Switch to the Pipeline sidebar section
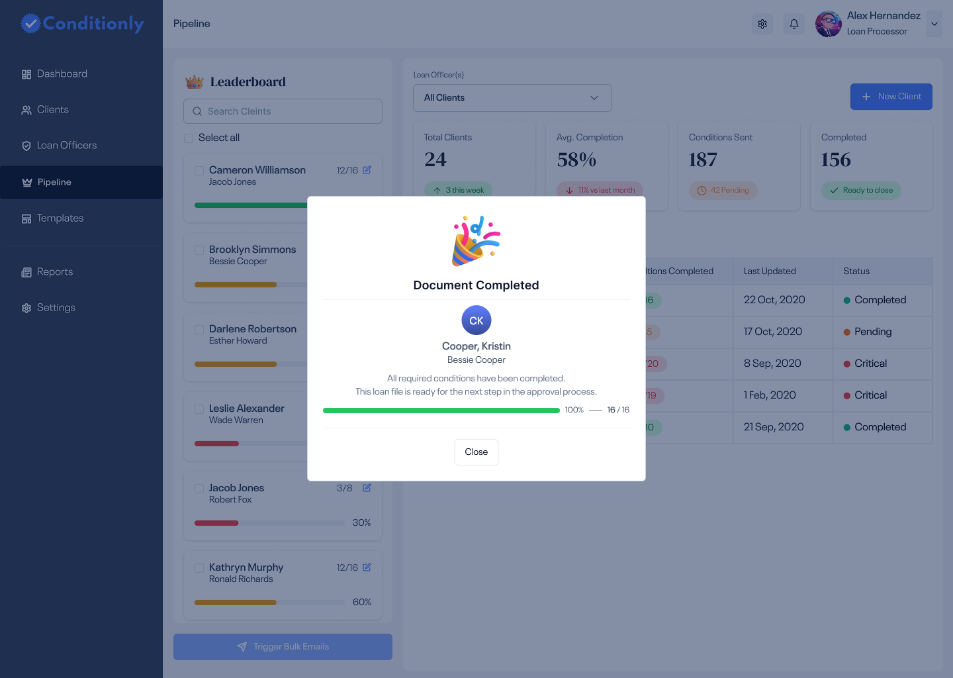 point(26,182)
